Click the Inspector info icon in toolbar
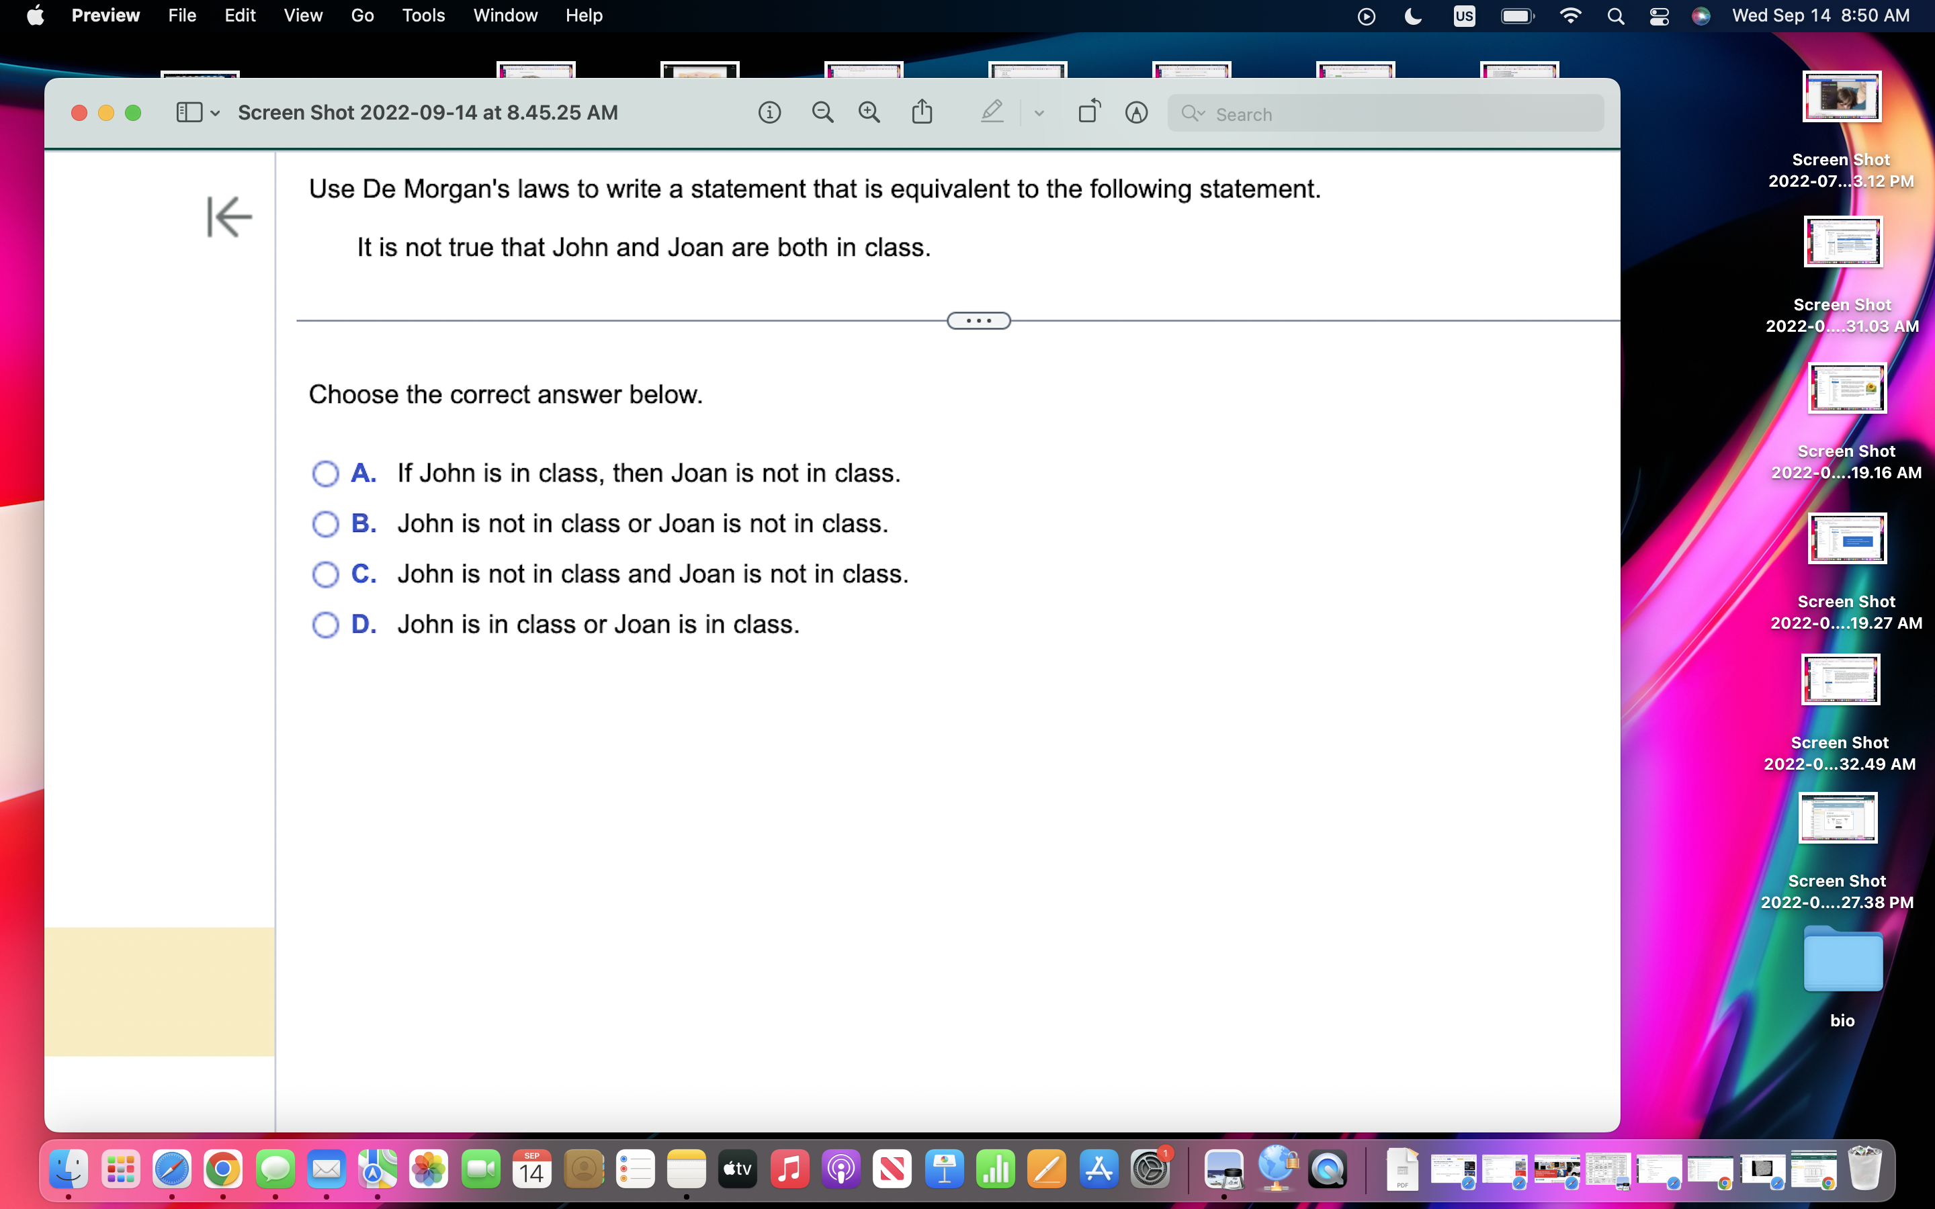 pos(769,113)
